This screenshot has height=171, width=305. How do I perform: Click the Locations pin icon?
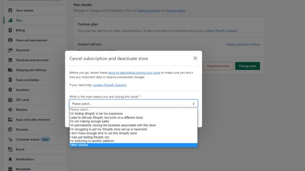click(x=10, y=89)
